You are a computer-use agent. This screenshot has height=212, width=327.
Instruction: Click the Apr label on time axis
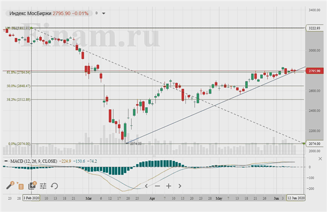tap(152, 198)
